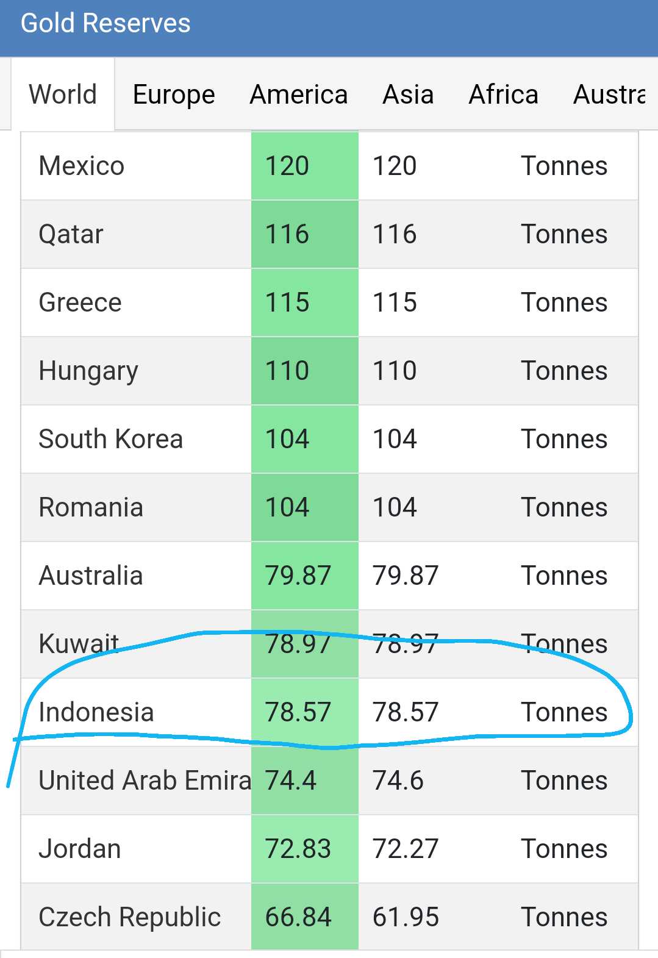Select the Czech Republic link
This screenshot has width=658, height=958.
coord(129,917)
